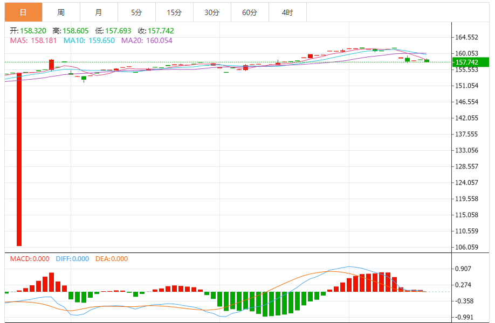Switch to the 月 monthly tab
The height and width of the screenshot is (323, 495).
[x=98, y=12]
